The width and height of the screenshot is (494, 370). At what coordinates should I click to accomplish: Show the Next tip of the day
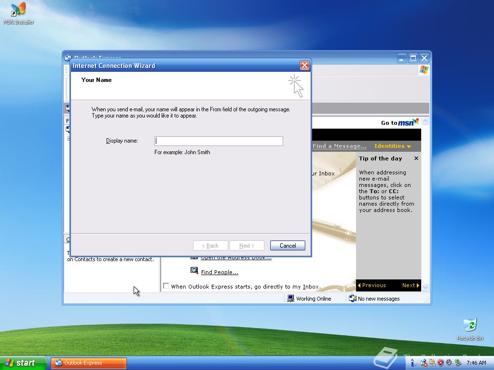point(411,285)
